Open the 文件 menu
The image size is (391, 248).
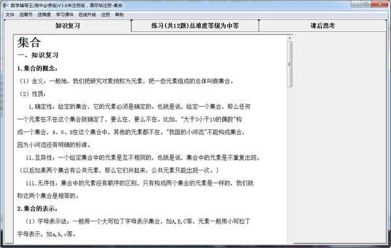click(10, 15)
